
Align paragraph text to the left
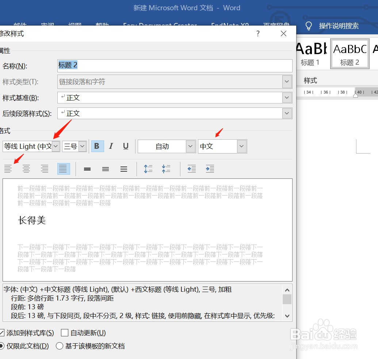pyautogui.click(x=8, y=169)
